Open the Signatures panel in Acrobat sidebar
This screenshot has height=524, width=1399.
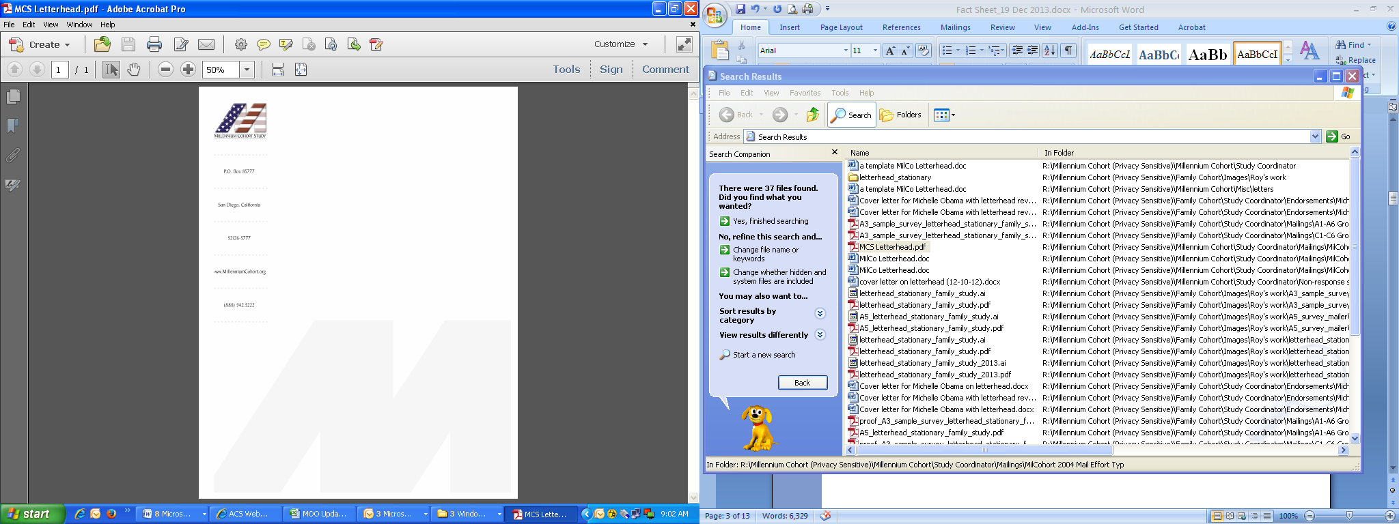tap(13, 185)
